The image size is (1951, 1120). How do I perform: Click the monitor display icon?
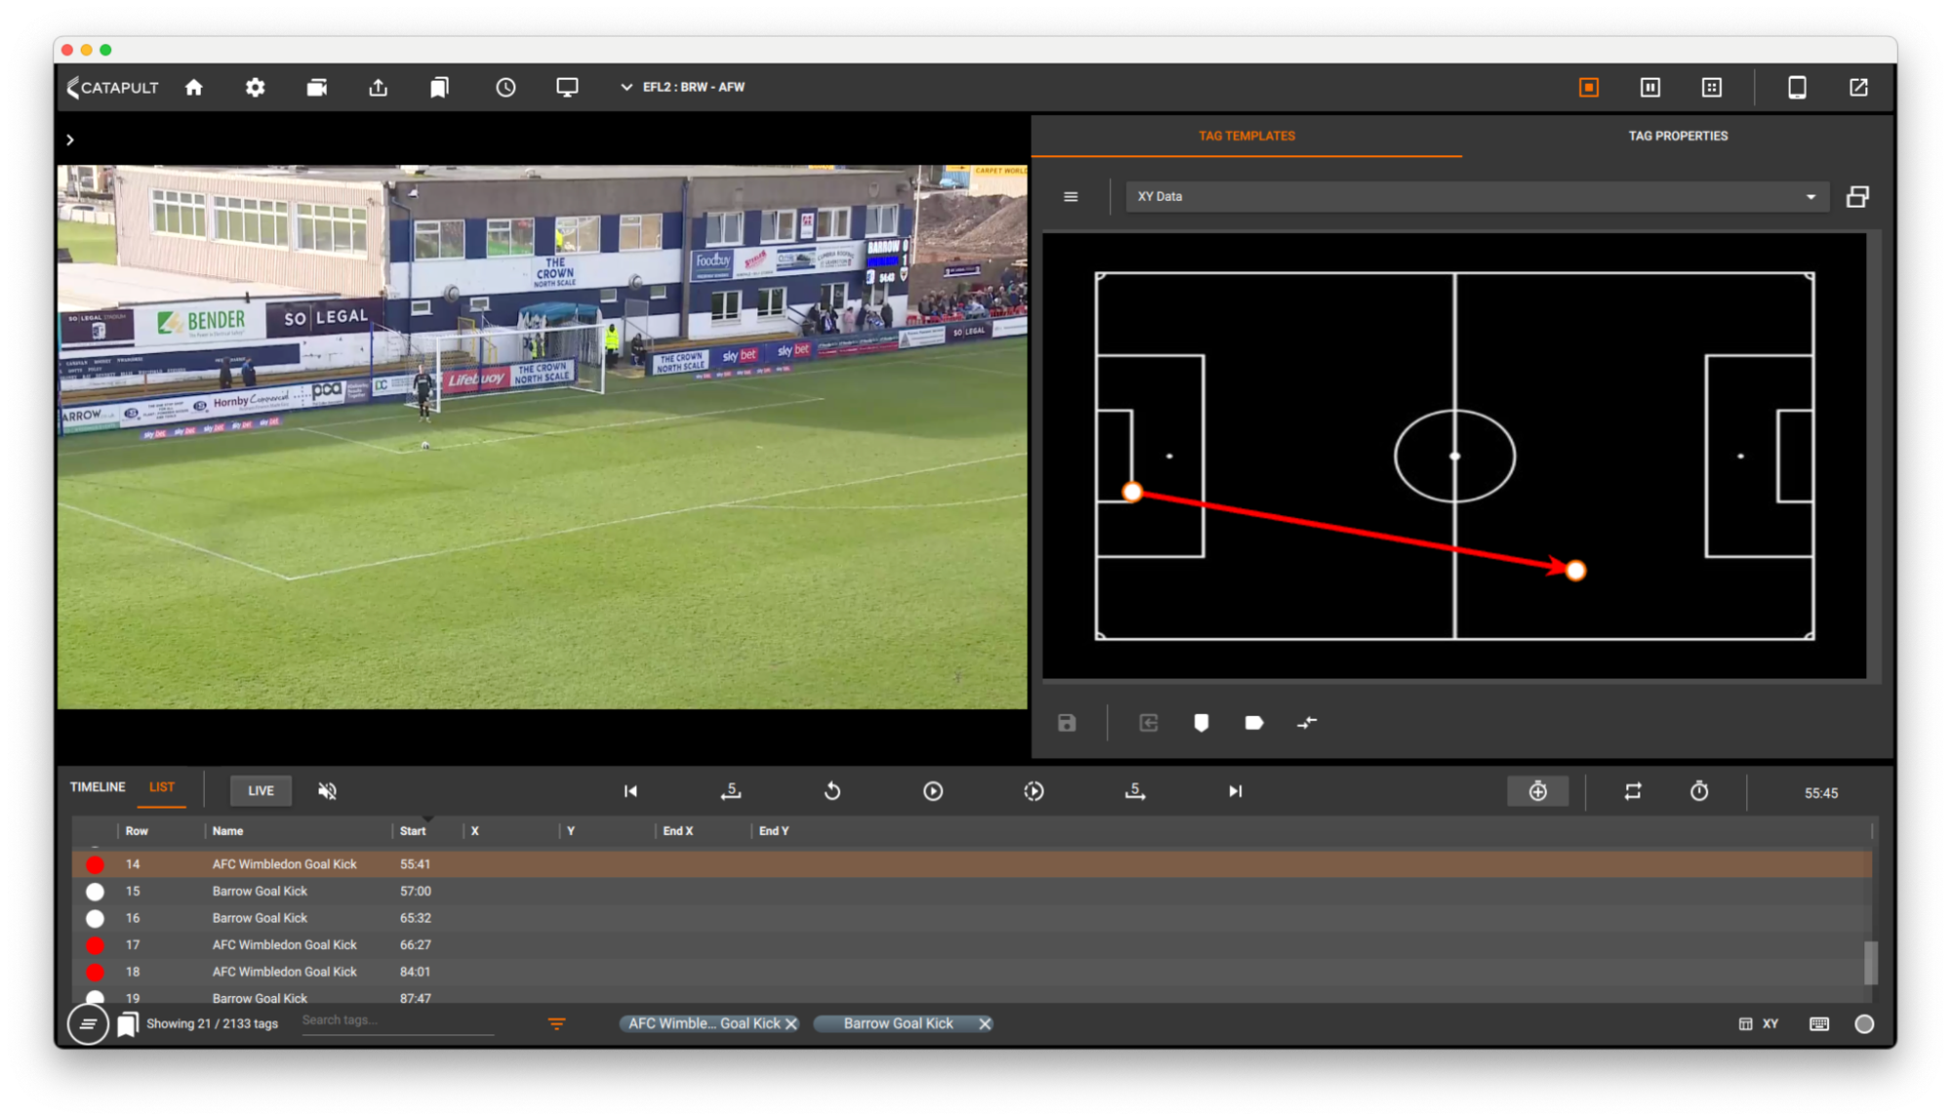click(567, 87)
